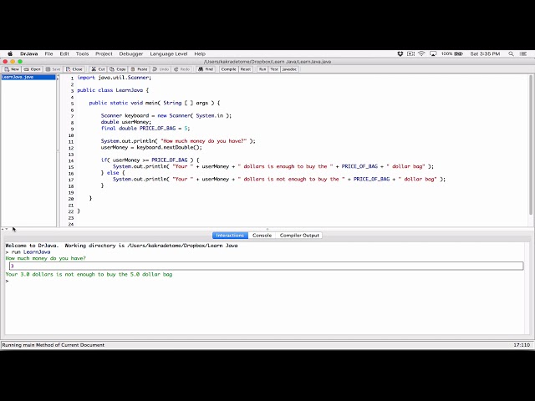The width and height of the screenshot is (535, 401).
Task: Click the New file toolbar button
Action: 12,69
